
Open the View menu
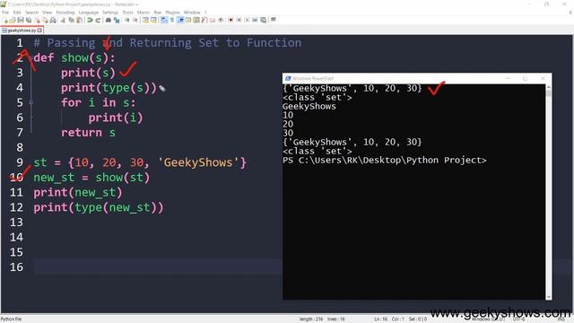[x=47, y=13]
